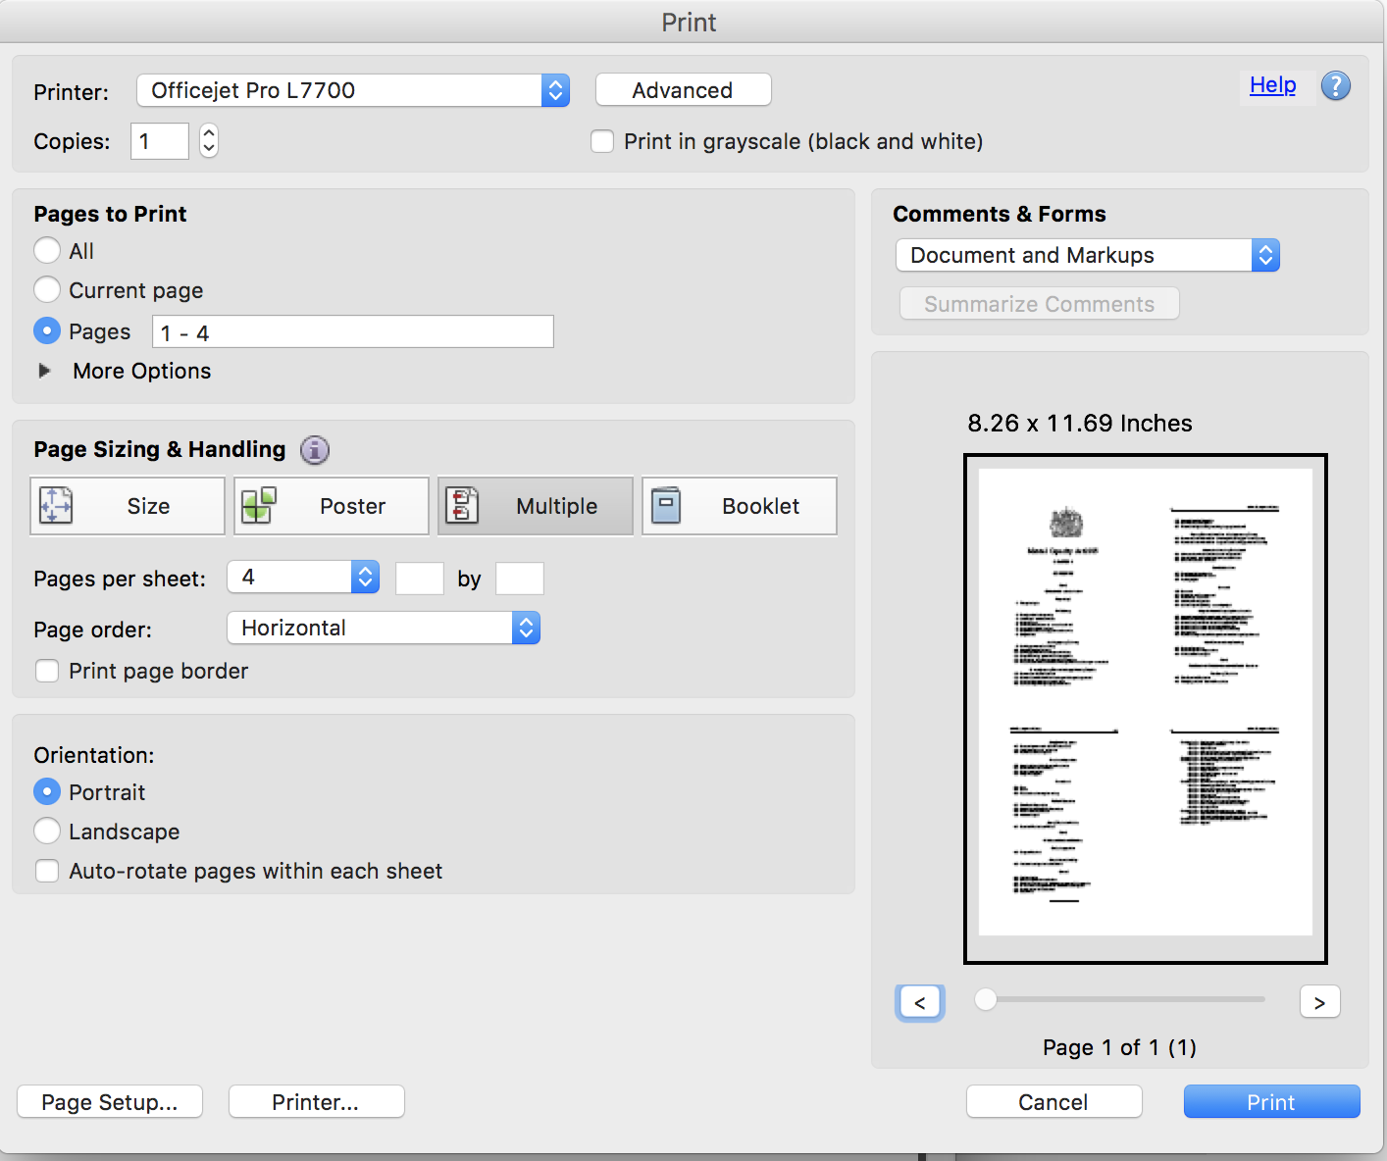This screenshot has height=1161, width=1387.
Task: Expand the More Options disclosure triangle
Action: [45, 371]
